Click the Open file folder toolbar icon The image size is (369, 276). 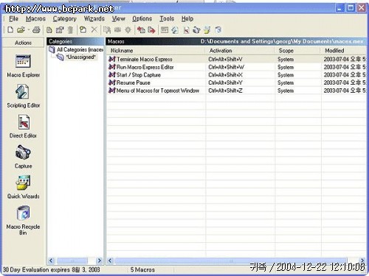(x=21, y=30)
